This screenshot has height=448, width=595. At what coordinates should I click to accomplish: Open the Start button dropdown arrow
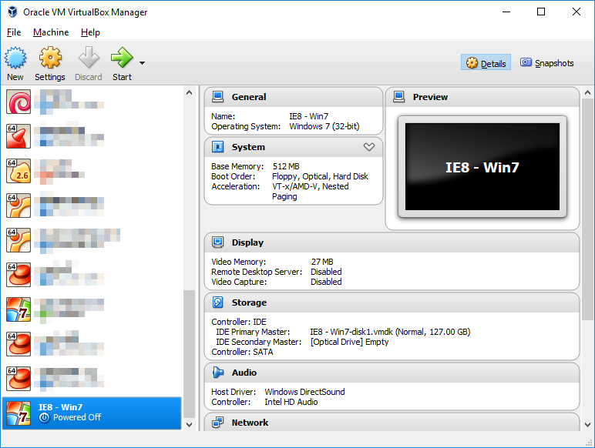[x=142, y=63]
